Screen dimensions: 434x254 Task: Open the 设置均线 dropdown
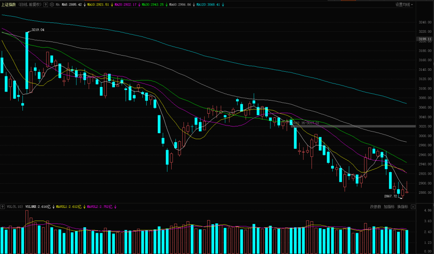click(x=404, y=5)
